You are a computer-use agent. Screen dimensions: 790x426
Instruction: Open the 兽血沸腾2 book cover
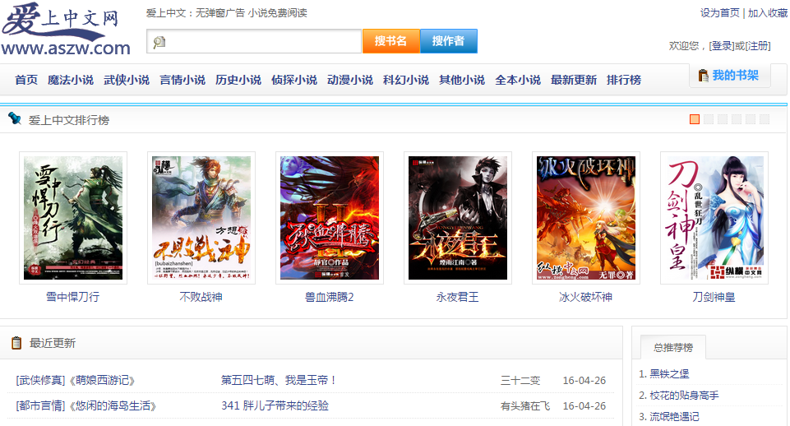point(330,218)
